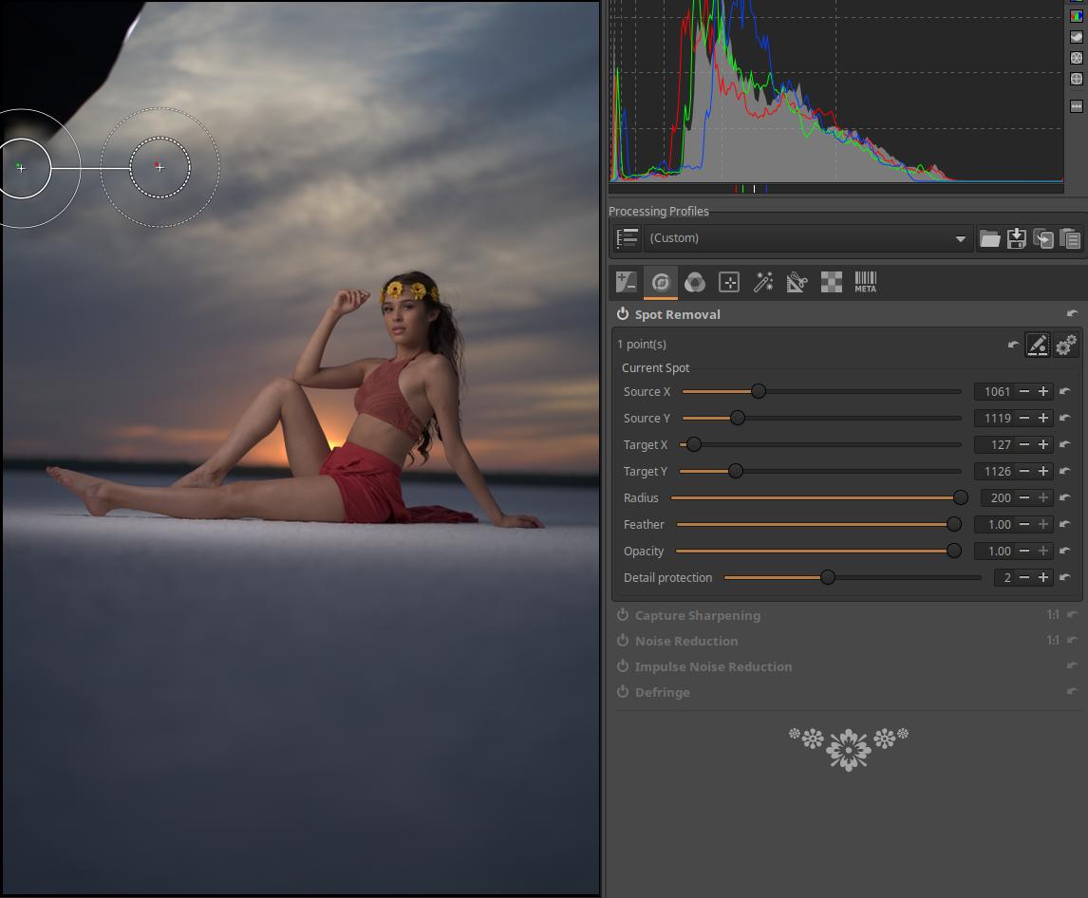Show histogram display options (three dots)
The width and height of the screenshot is (1088, 898).
pos(1077,106)
